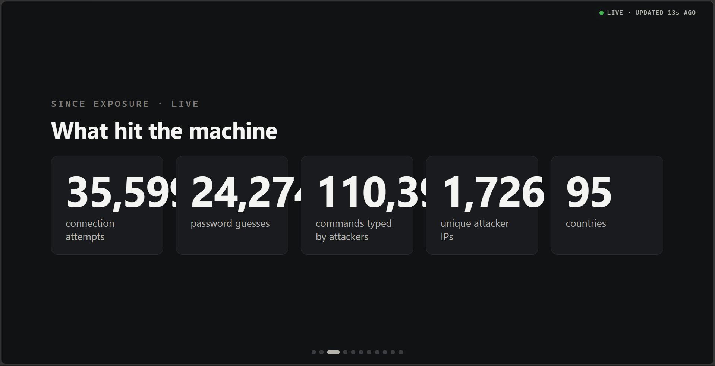715x366 pixels.
Task: Click the 'UPDATED 13s AGO' status text
Action: tap(665, 13)
